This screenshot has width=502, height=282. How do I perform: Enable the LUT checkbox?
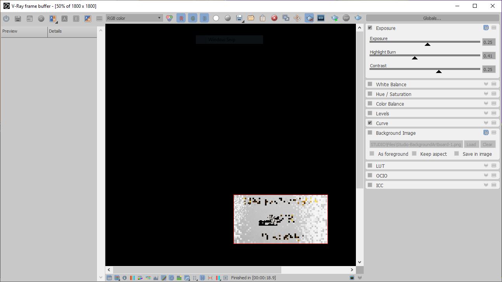[x=370, y=166]
